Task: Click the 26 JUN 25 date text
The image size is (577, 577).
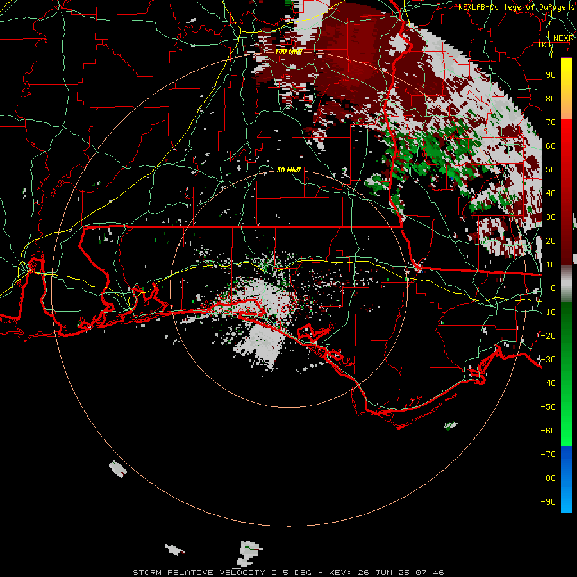Action: click(x=385, y=573)
